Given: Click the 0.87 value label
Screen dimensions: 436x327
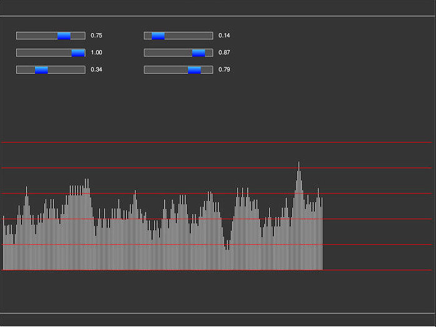Looking at the screenshot, I should tap(224, 52).
